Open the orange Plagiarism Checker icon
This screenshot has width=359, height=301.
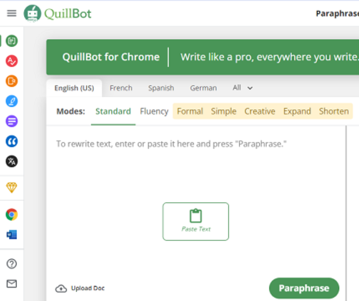(x=12, y=81)
